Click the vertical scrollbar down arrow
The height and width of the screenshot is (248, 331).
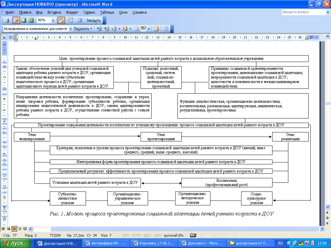click(328, 207)
